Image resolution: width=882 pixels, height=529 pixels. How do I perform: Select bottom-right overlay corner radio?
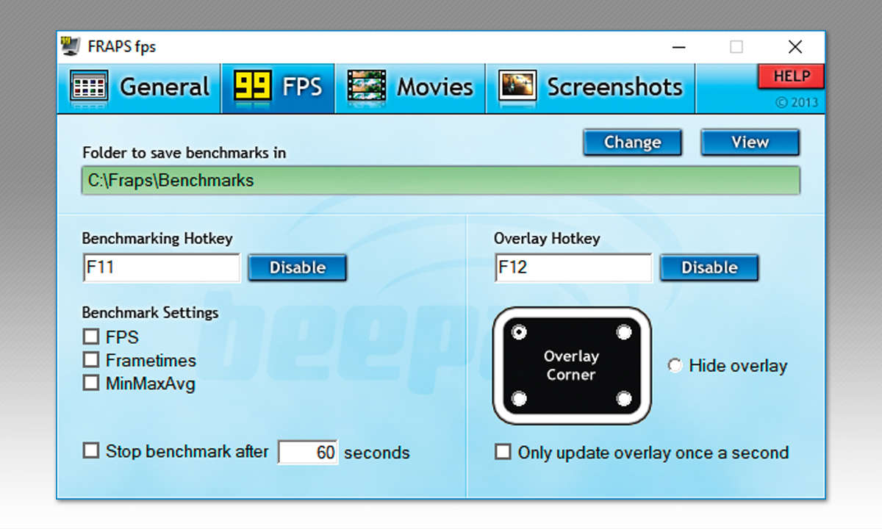pos(624,399)
